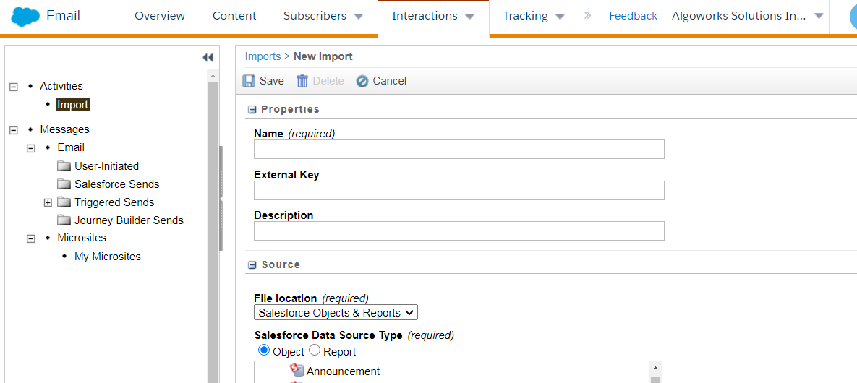Select the Object radio button
Screen dimensions: 857x383
(x=264, y=350)
